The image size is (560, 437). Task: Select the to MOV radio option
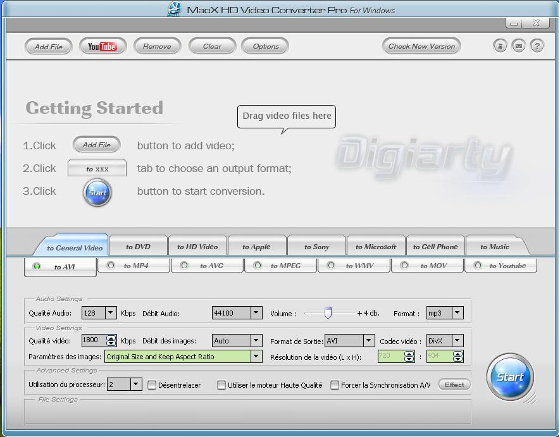404,266
